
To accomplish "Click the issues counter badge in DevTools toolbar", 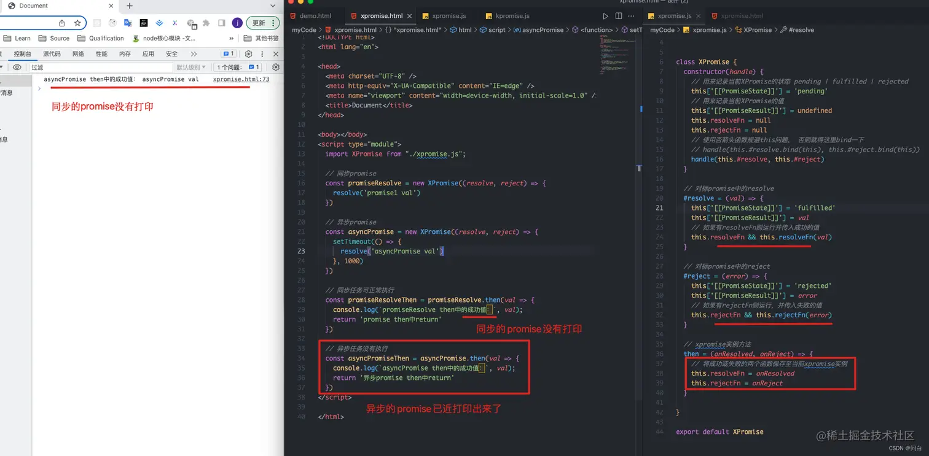I will [229, 54].
